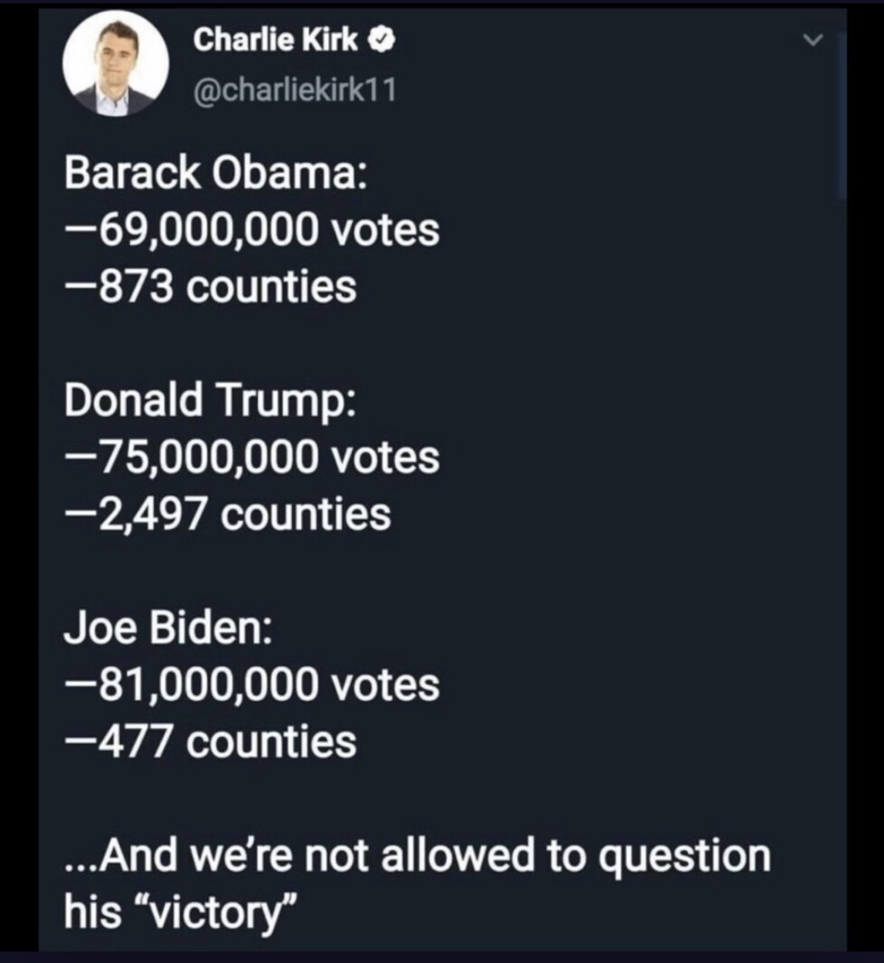884x963 pixels.
Task: Open Charlie Kirk's profile photo
Action: [115, 63]
